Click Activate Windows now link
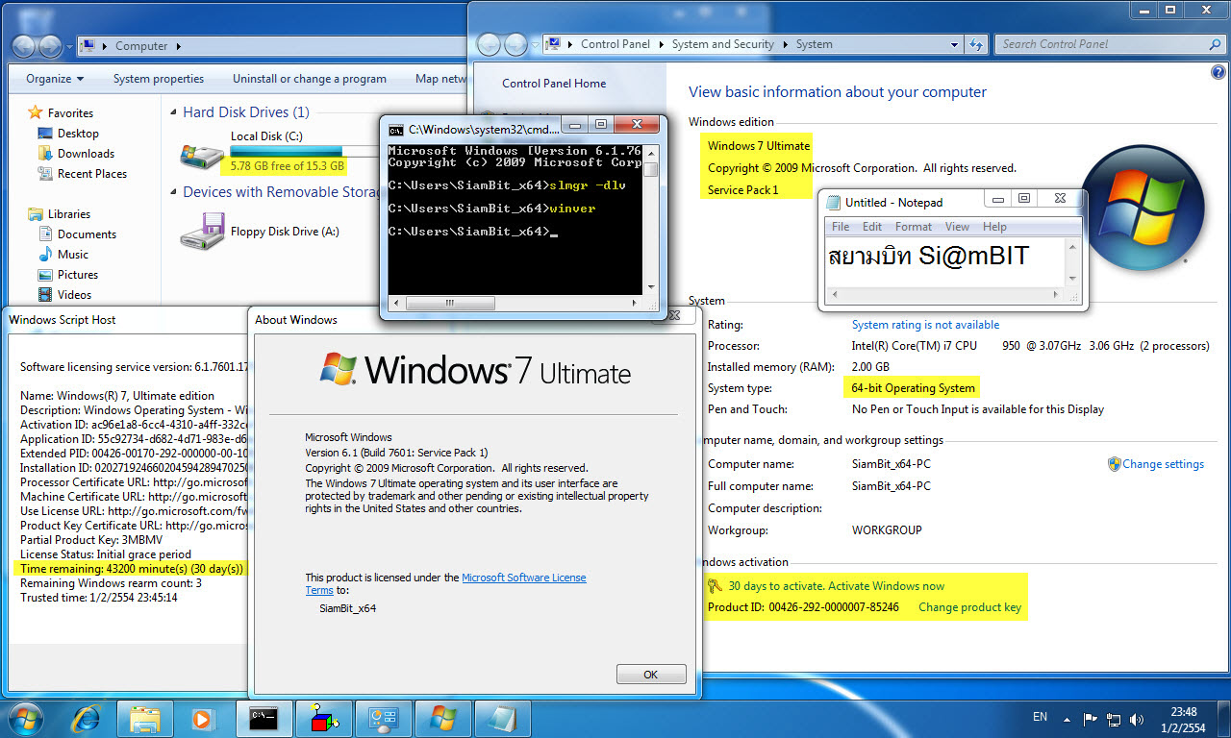Screen dimensions: 1231x738 point(886,586)
